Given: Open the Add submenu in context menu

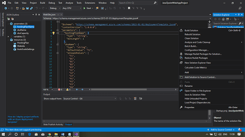Looking at the screenshot, I should 211,72.
